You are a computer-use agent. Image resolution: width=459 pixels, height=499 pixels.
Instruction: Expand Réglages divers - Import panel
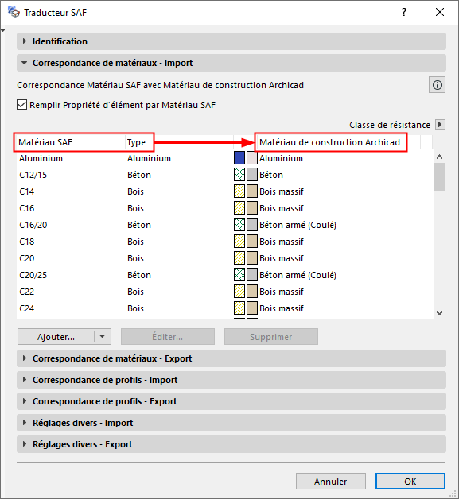231,423
